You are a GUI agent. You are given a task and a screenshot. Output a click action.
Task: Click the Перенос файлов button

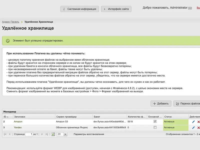click(x=187, y=103)
